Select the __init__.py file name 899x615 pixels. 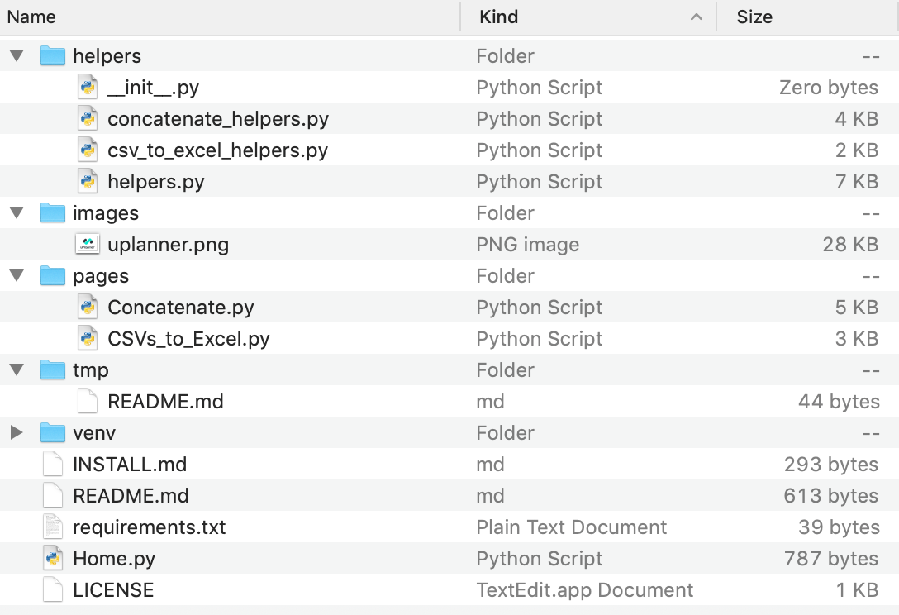click(153, 87)
